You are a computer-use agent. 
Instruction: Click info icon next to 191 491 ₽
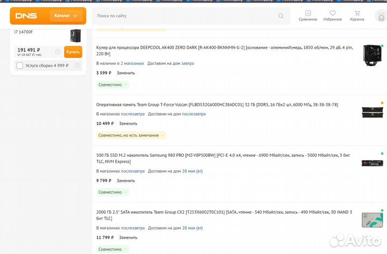58,52
